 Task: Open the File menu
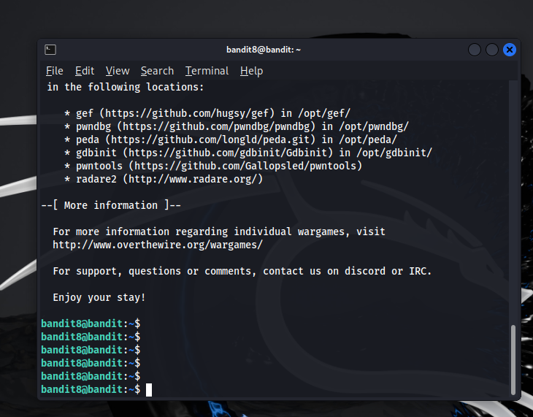[x=54, y=71]
